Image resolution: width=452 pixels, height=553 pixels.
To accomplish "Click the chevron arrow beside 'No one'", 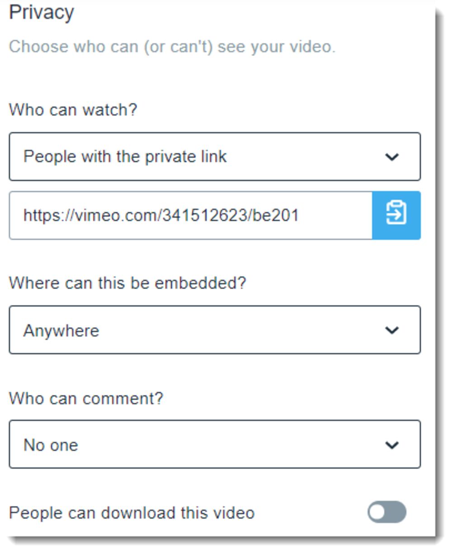I will click(391, 445).
